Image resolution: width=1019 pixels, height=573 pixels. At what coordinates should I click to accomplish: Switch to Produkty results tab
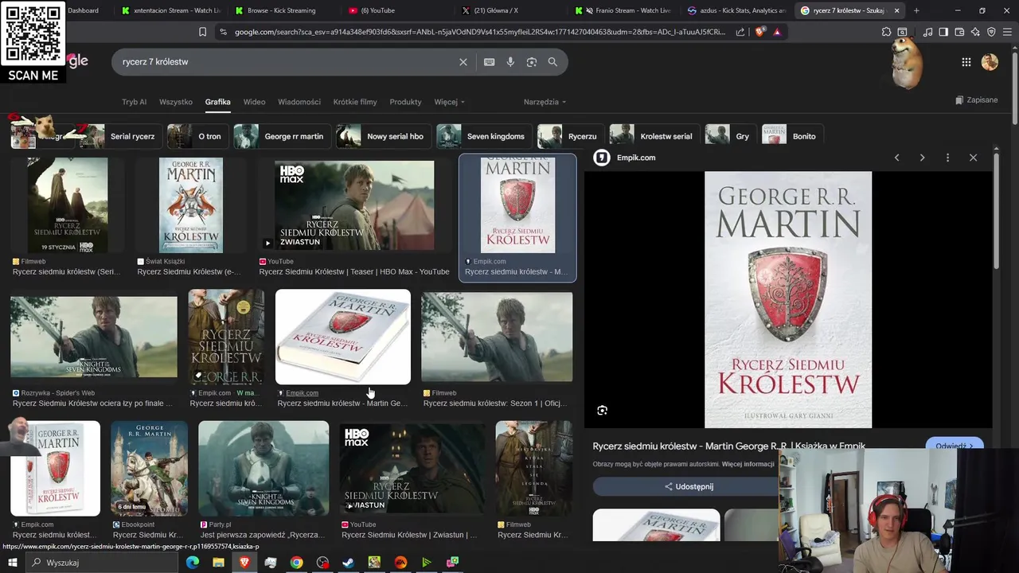pyautogui.click(x=405, y=102)
